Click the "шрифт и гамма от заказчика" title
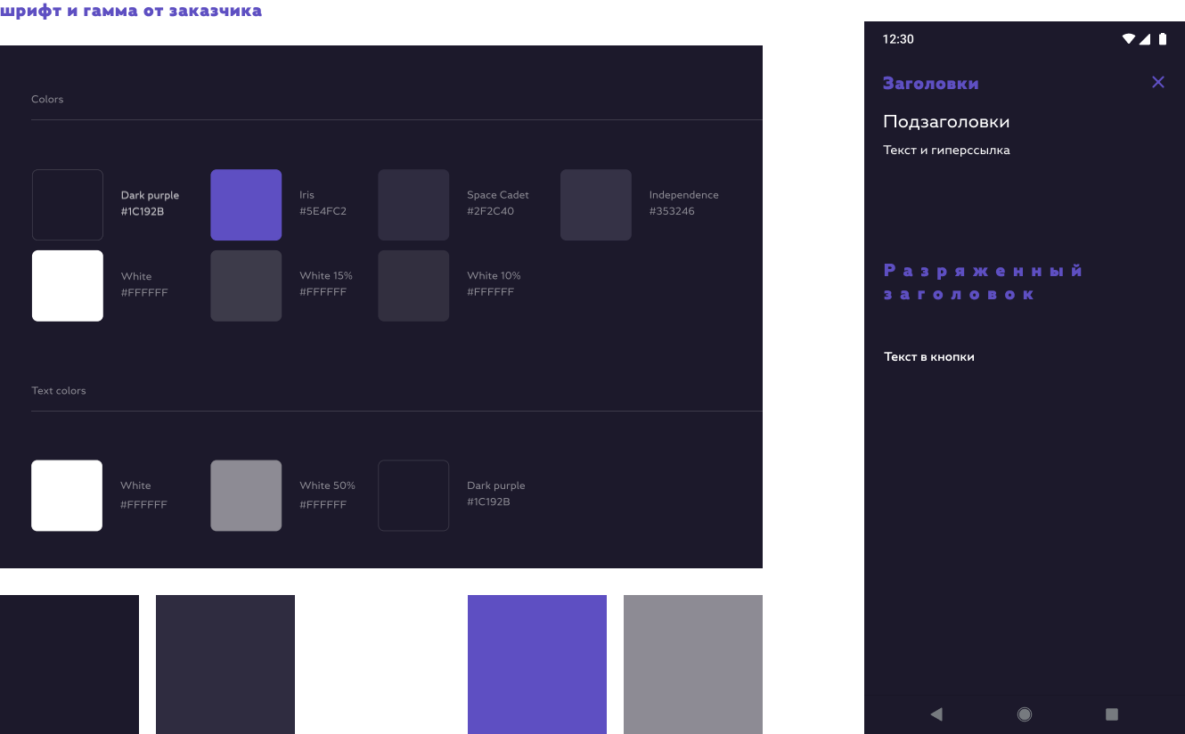The width and height of the screenshot is (1185, 734). tap(131, 12)
